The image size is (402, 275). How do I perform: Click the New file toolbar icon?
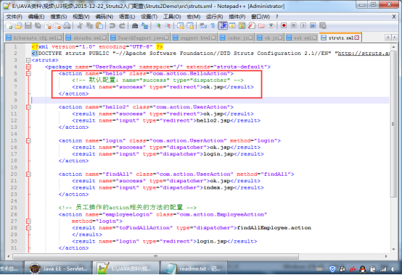tap(9, 25)
